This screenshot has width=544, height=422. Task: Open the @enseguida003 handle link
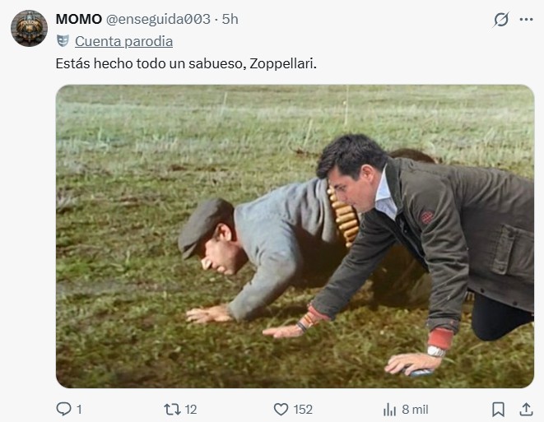pyautogui.click(x=158, y=19)
